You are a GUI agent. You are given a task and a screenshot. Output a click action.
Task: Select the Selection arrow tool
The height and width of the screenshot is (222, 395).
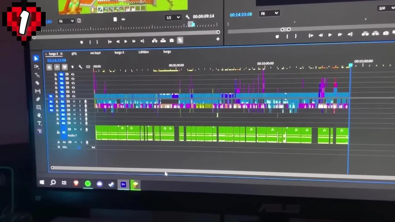tap(36, 58)
